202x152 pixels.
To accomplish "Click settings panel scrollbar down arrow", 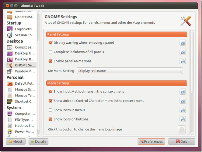I will point(192,133).
